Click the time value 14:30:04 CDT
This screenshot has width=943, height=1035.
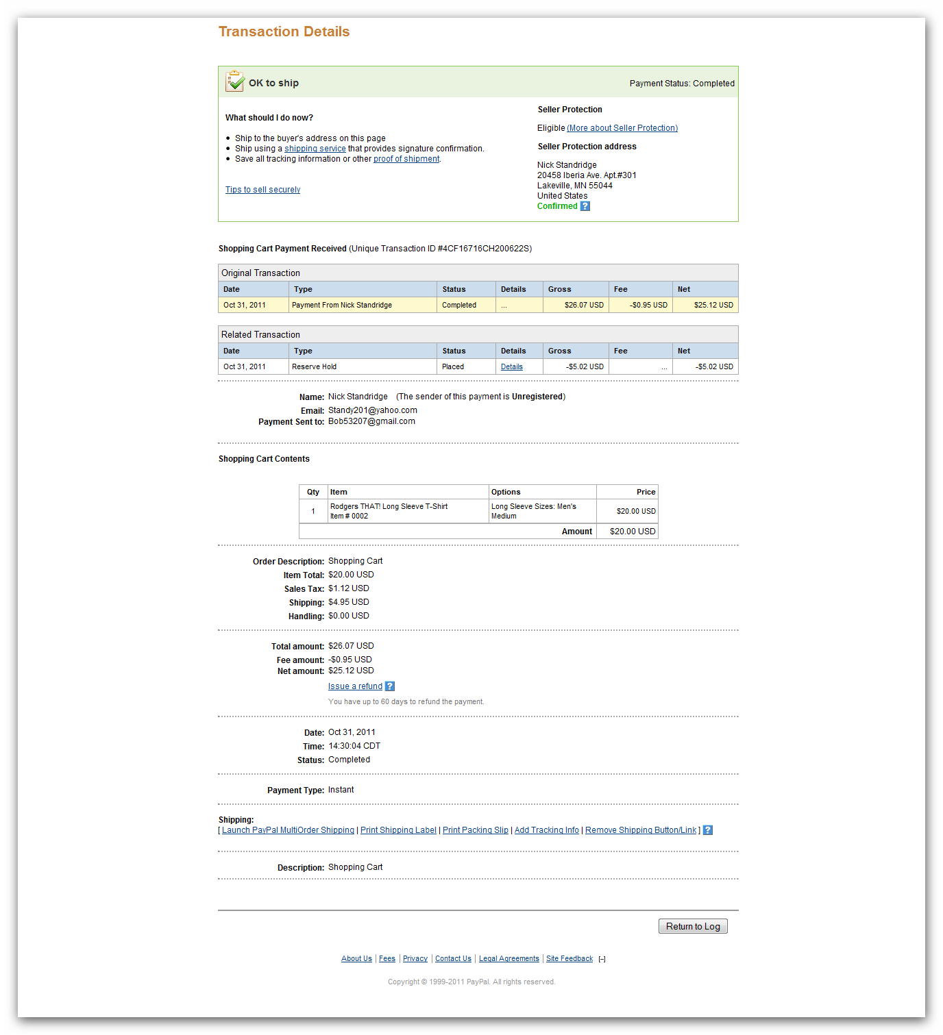pyautogui.click(x=354, y=746)
